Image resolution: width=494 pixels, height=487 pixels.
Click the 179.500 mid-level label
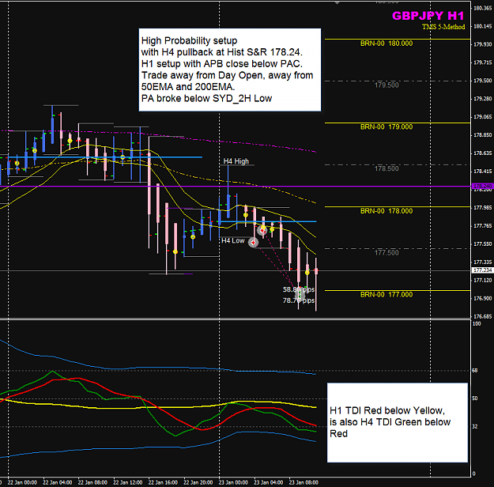(387, 85)
